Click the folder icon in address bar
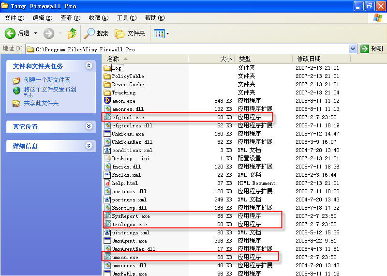 point(30,49)
